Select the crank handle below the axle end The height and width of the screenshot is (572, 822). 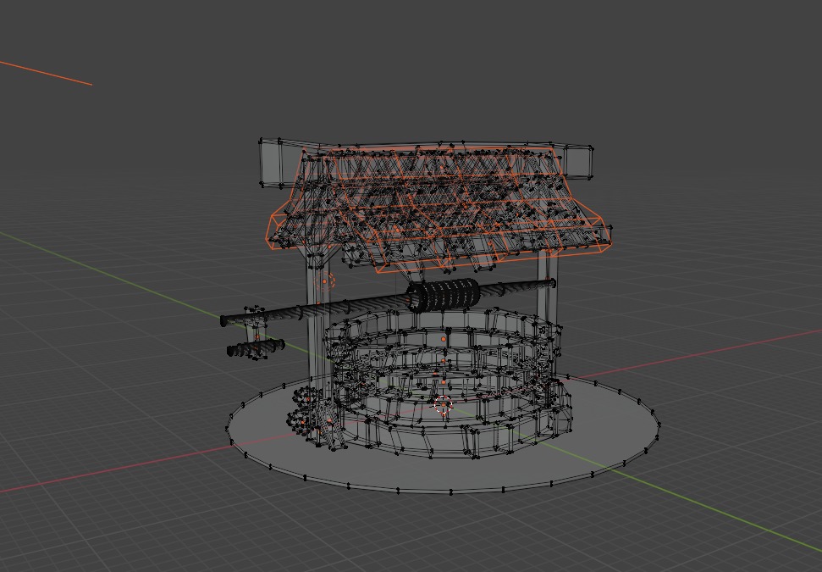[256, 347]
